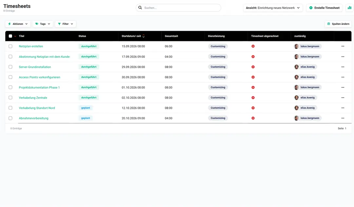Open the Filter menu
Image resolution: width=354 pixels, height=207 pixels.
click(66, 24)
